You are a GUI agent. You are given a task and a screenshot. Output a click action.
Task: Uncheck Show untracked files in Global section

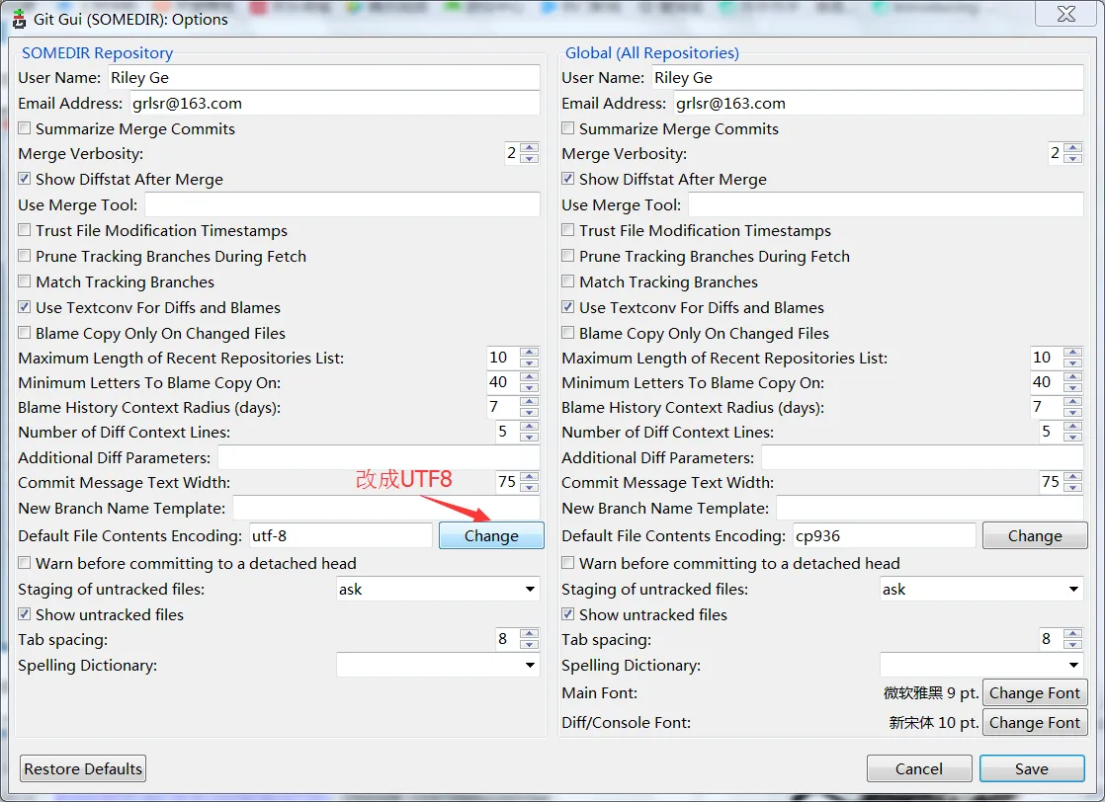568,614
